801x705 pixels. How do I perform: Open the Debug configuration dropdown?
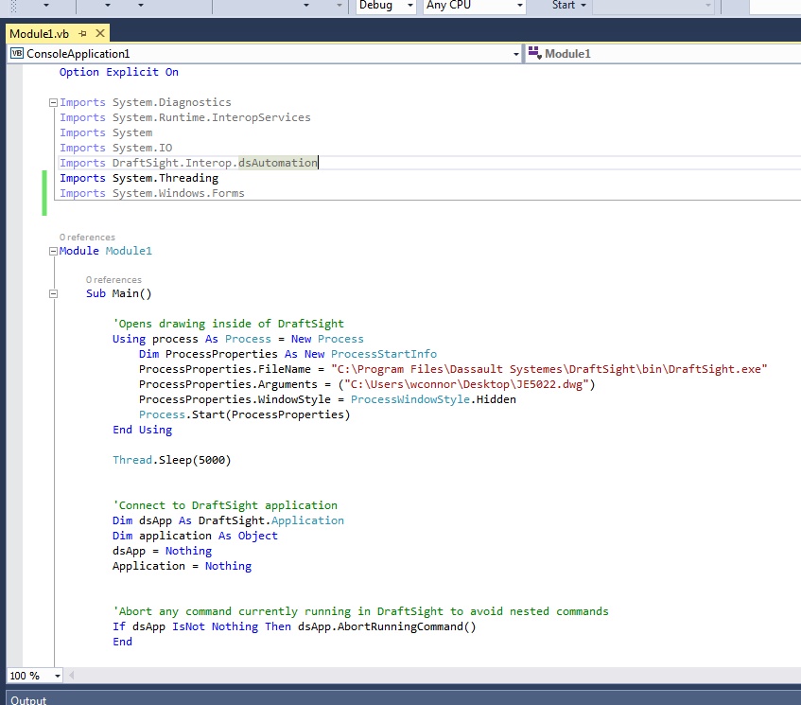pos(409,6)
